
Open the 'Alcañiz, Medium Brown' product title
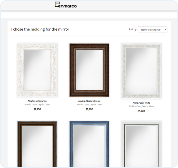pos(89,101)
